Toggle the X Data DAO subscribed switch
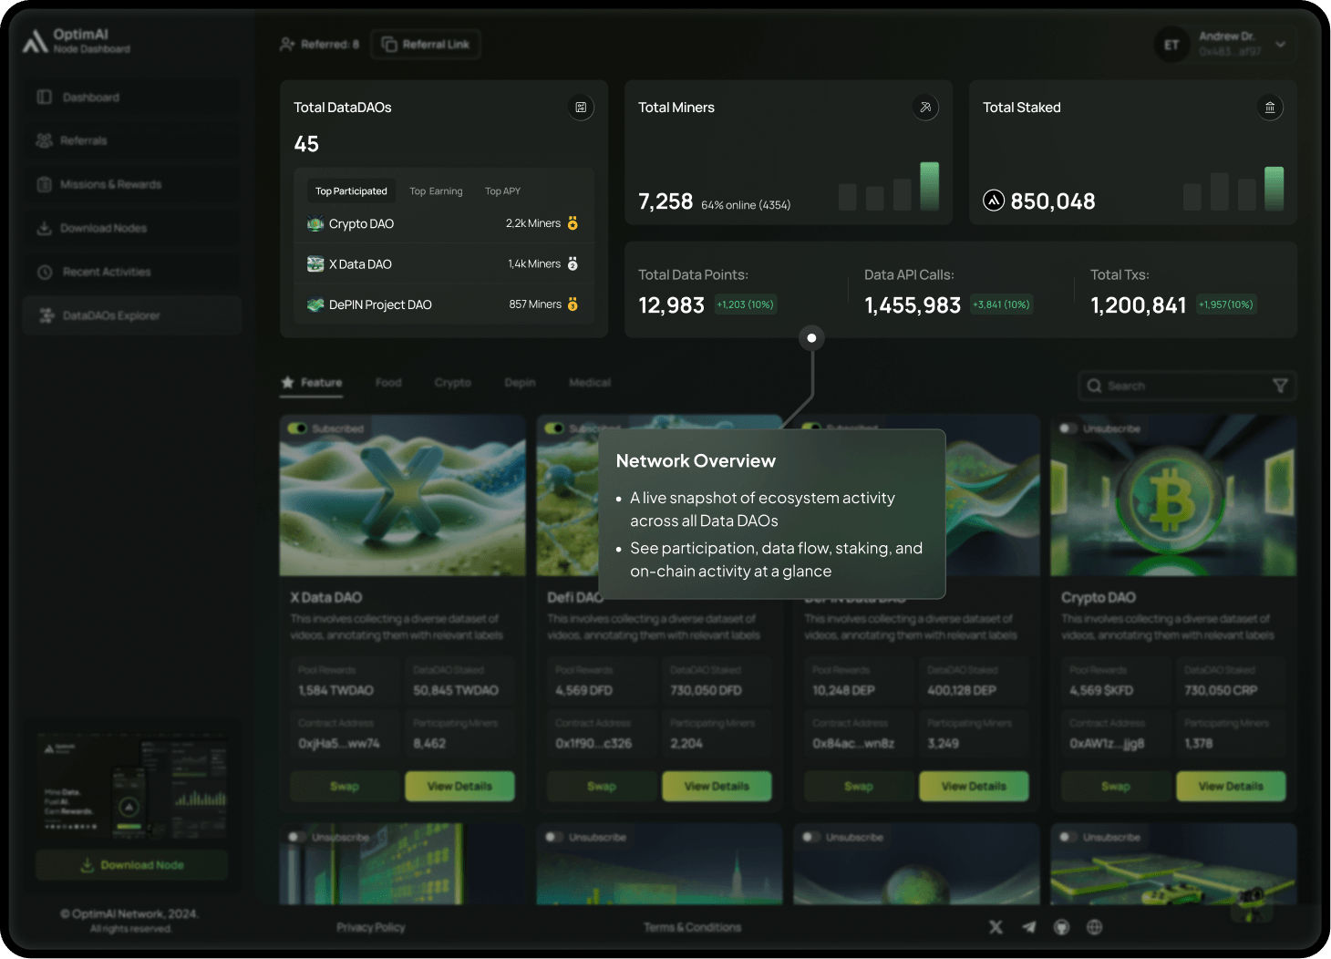This screenshot has height=959, width=1331. [x=297, y=428]
